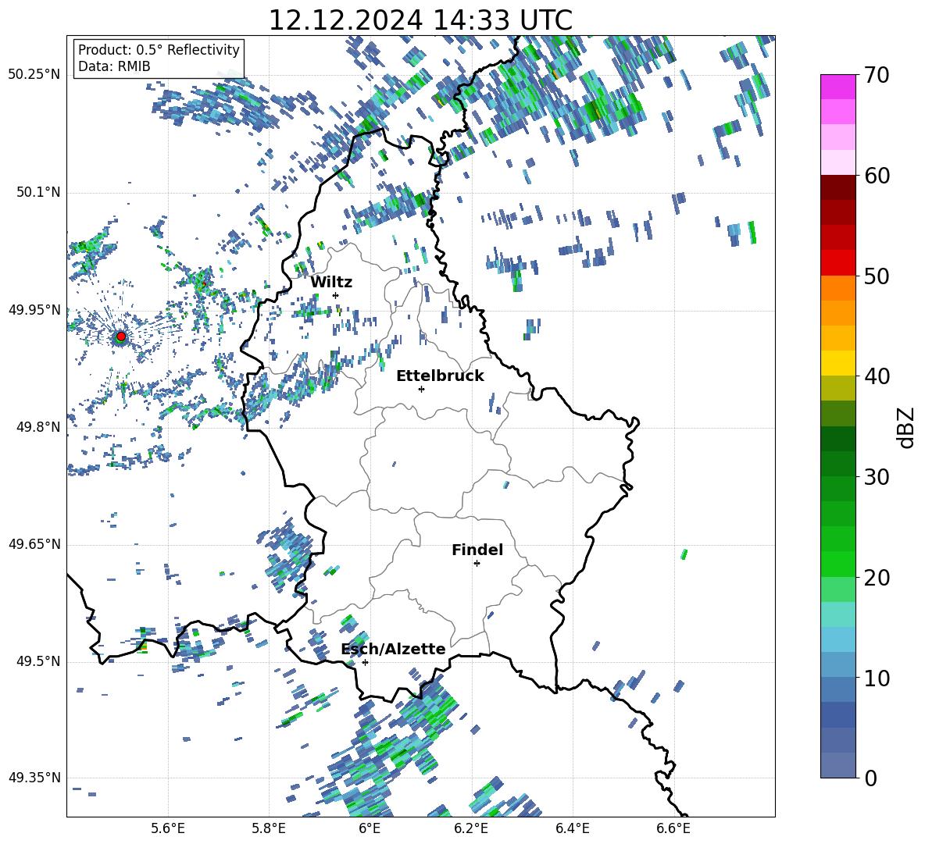
Task: Click the Wiltz city label
Action: [331, 282]
